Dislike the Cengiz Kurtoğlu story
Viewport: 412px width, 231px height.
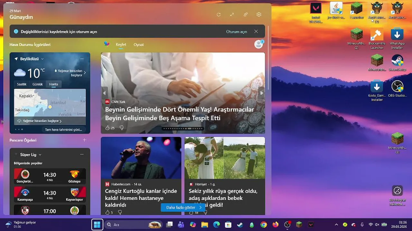(x=120, y=212)
